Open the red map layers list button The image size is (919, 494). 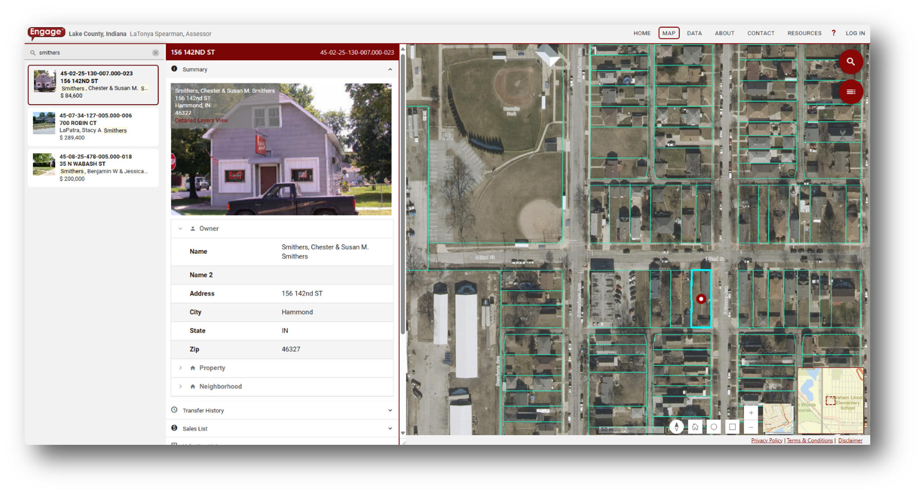coord(850,92)
